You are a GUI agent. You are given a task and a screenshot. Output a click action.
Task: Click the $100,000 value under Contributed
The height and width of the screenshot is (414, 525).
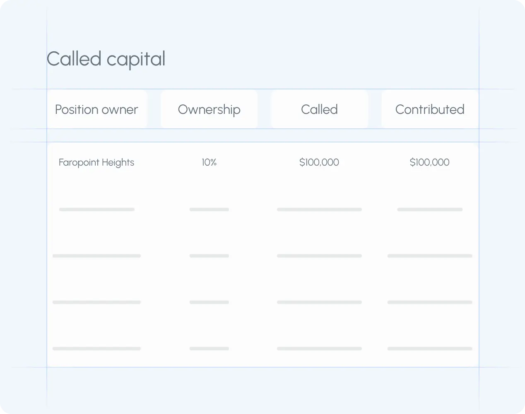pyautogui.click(x=430, y=162)
